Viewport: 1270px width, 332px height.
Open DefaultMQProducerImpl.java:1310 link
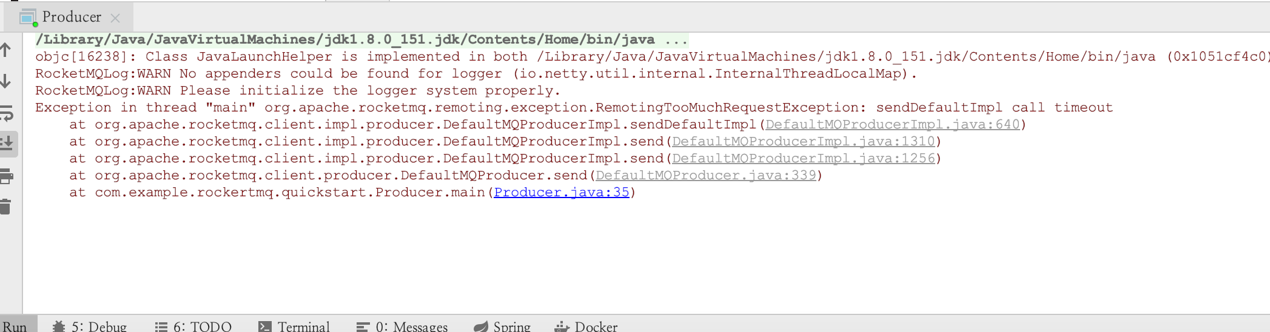click(803, 142)
